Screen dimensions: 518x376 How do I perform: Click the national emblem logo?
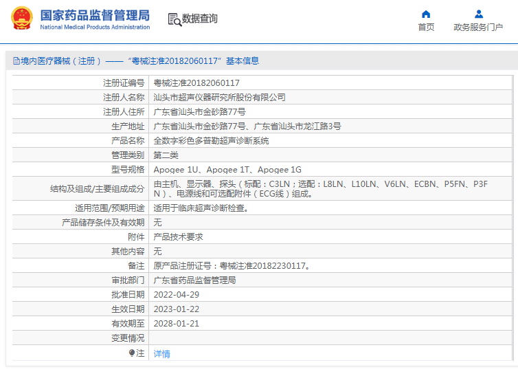22,18
